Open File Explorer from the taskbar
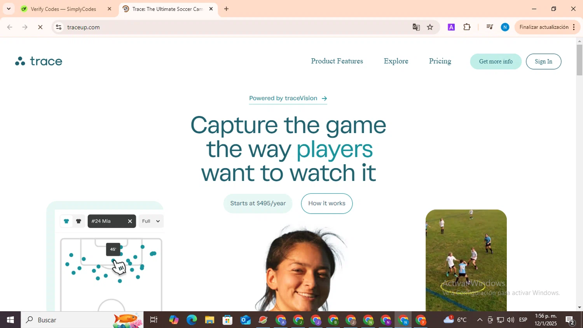 (209, 320)
